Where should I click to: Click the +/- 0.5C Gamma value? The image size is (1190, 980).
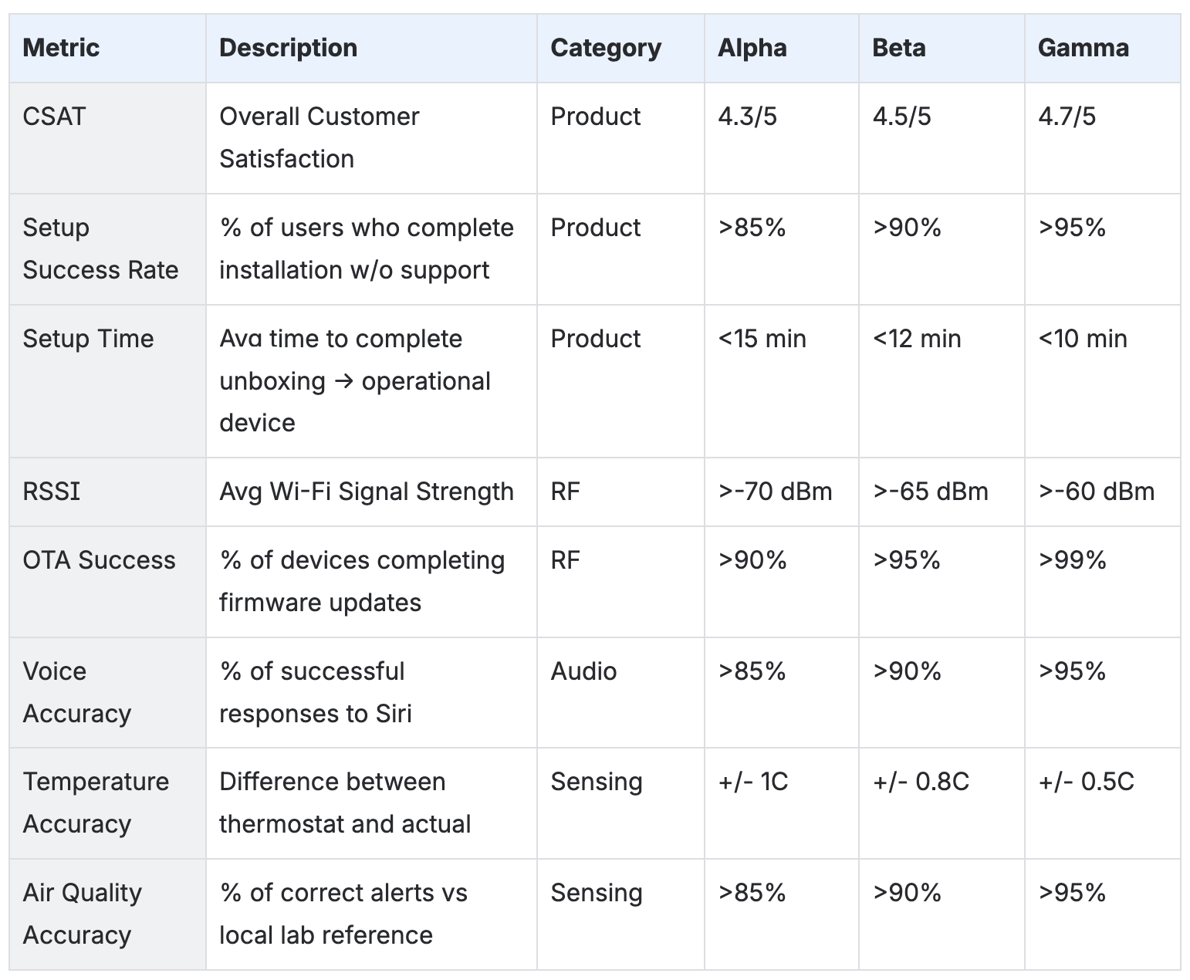(x=1086, y=782)
